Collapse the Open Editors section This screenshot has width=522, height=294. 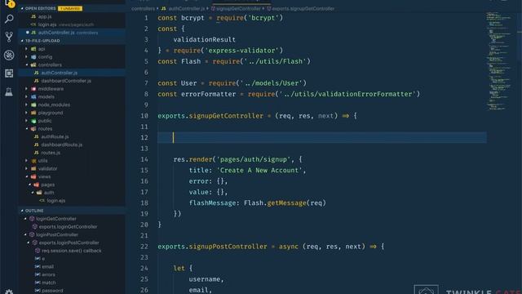(x=22, y=8)
